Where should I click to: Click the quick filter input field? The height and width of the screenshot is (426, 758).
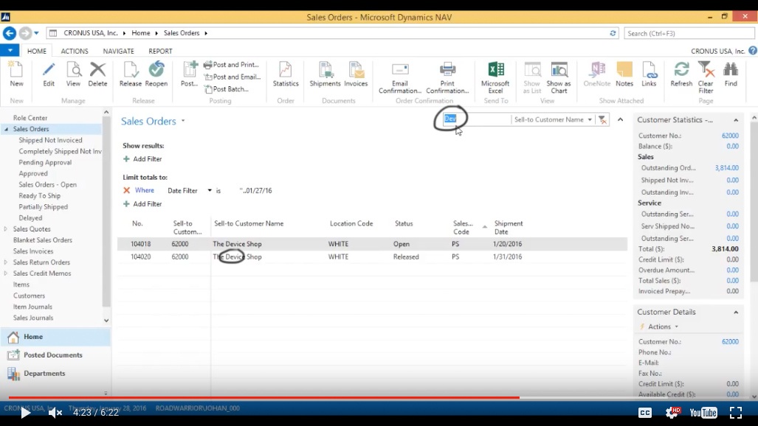476,119
